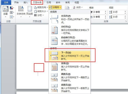Viewport: 128px width, 94px height.
Task: Click the left indent 0 字符 field
Action: (99, 12)
